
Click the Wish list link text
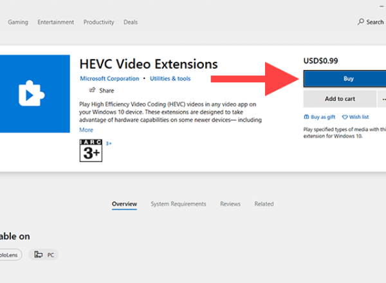click(359, 117)
